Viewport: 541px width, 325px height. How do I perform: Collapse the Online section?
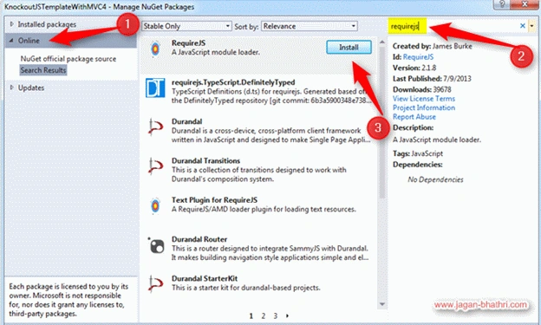(x=11, y=41)
